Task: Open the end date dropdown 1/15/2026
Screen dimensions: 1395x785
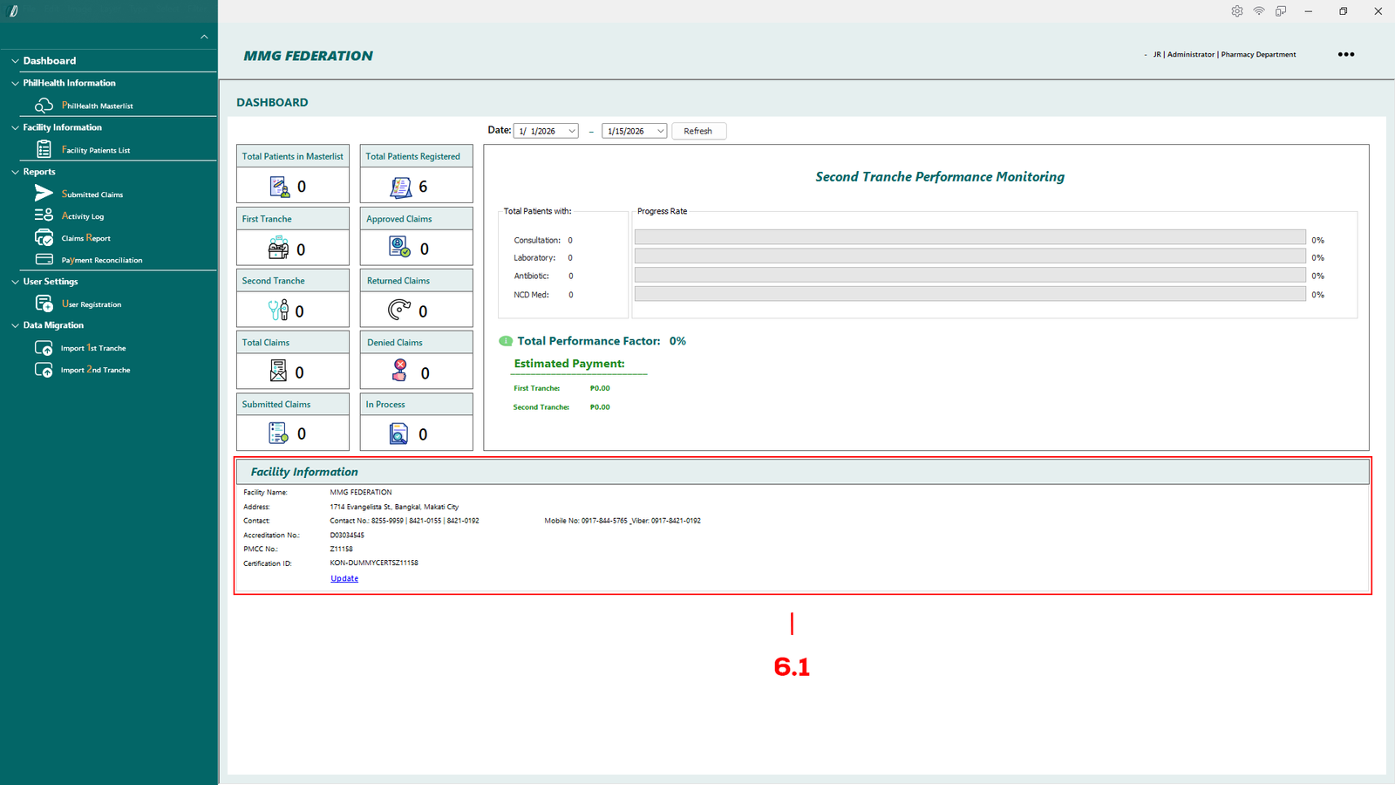Action: (x=660, y=131)
